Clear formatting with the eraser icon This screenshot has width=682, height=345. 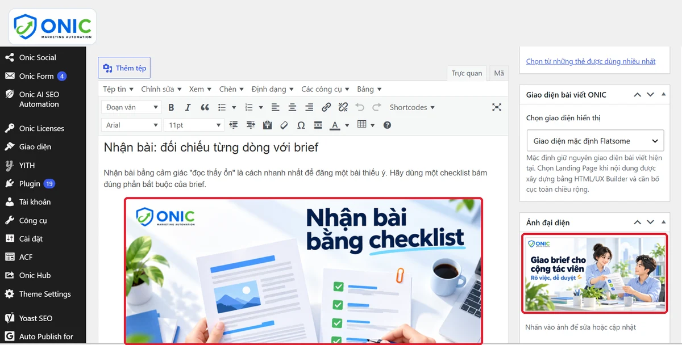pos(284,125)
